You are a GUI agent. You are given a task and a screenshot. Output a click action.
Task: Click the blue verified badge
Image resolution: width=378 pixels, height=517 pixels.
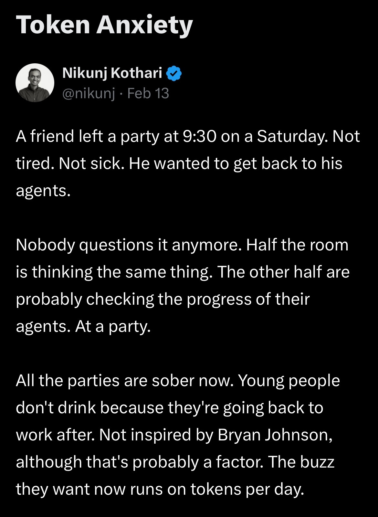[174, 74]
